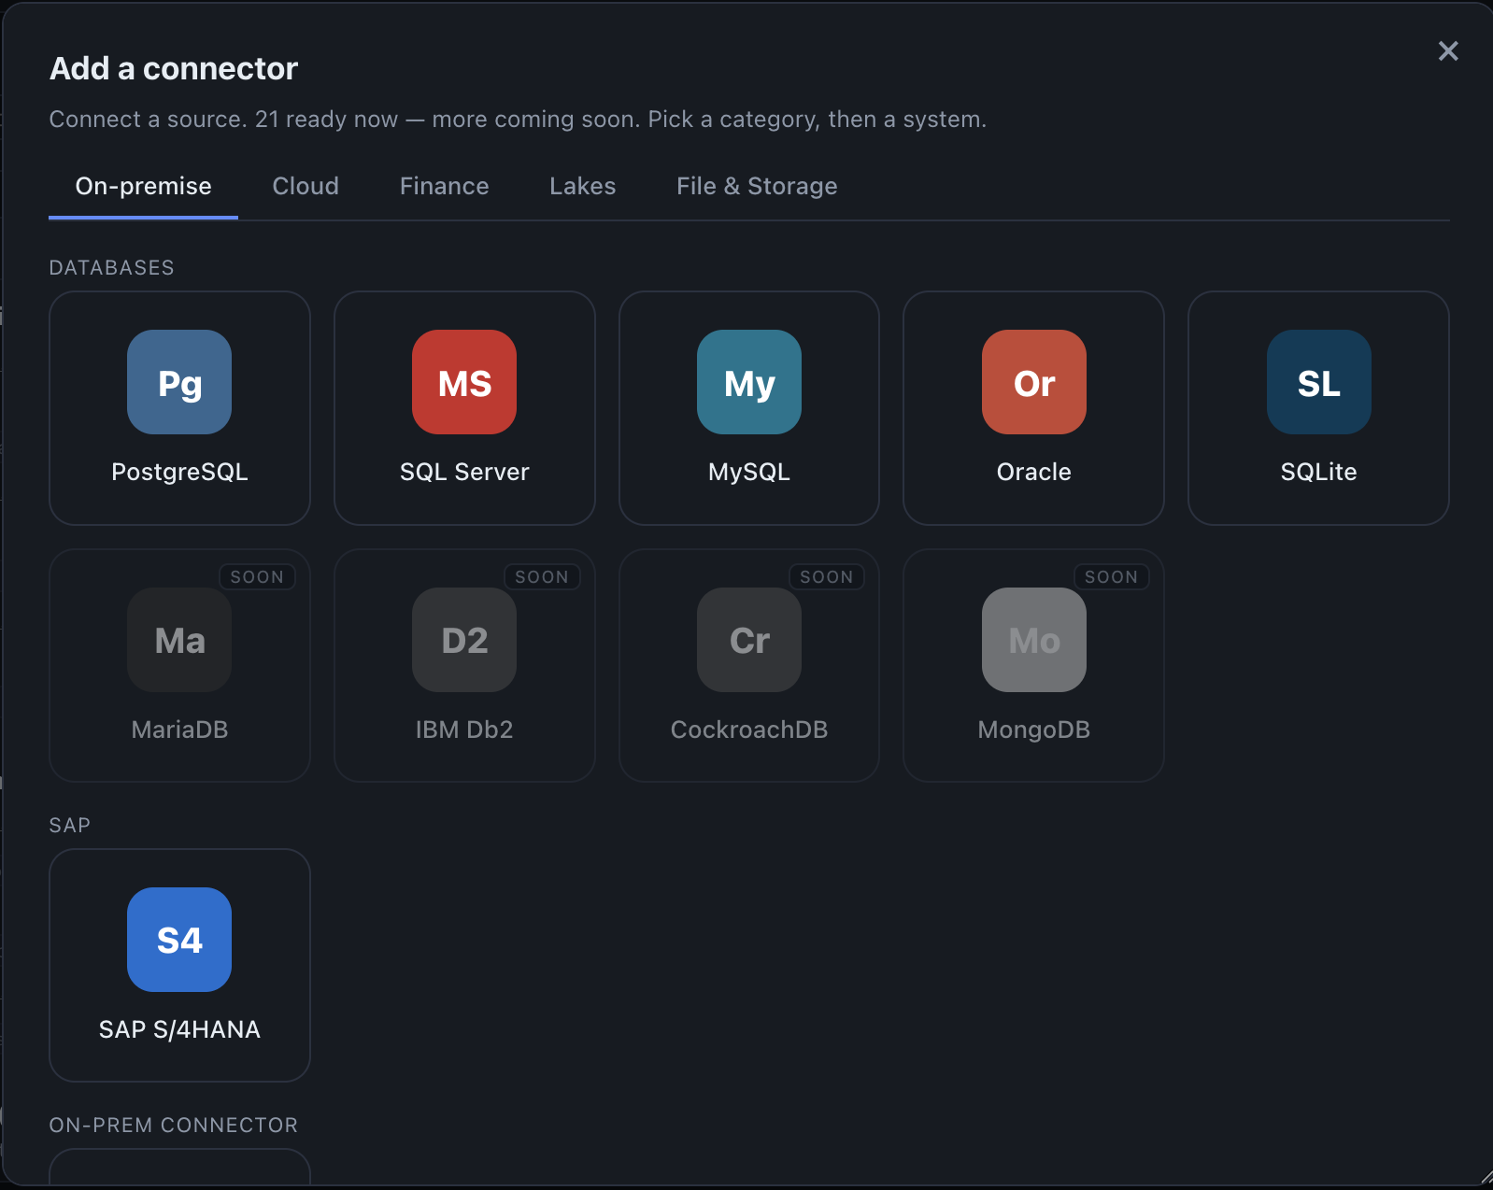Pick the MySQL My icon
This screenshot has width=1493, height=1190.
(749, 382)
